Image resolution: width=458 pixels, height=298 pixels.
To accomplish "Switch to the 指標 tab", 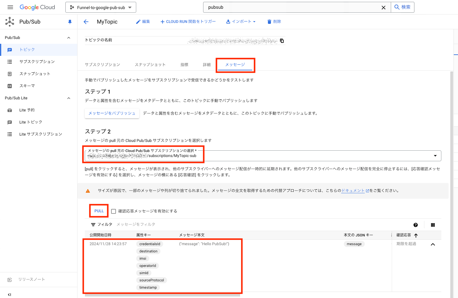I will (184, 65).
